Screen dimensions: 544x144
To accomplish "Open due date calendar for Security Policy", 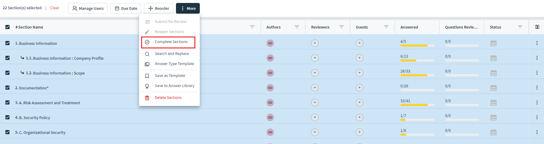I will click(493, 117).
